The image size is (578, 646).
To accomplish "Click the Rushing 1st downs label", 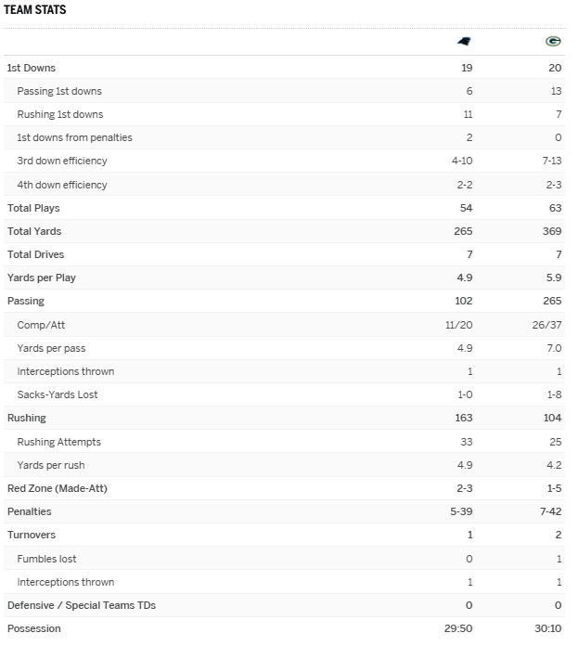I will click(x=60, y=114).
